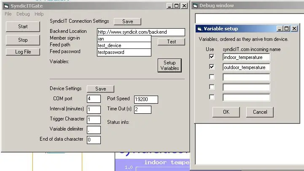This screenshot has width=304, height=171.
Task: Click the third incoming name field
Action: [x=246, y=77]
